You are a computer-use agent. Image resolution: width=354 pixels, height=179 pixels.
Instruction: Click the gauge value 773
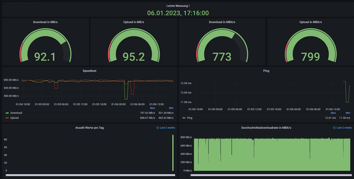coord(222,57)
